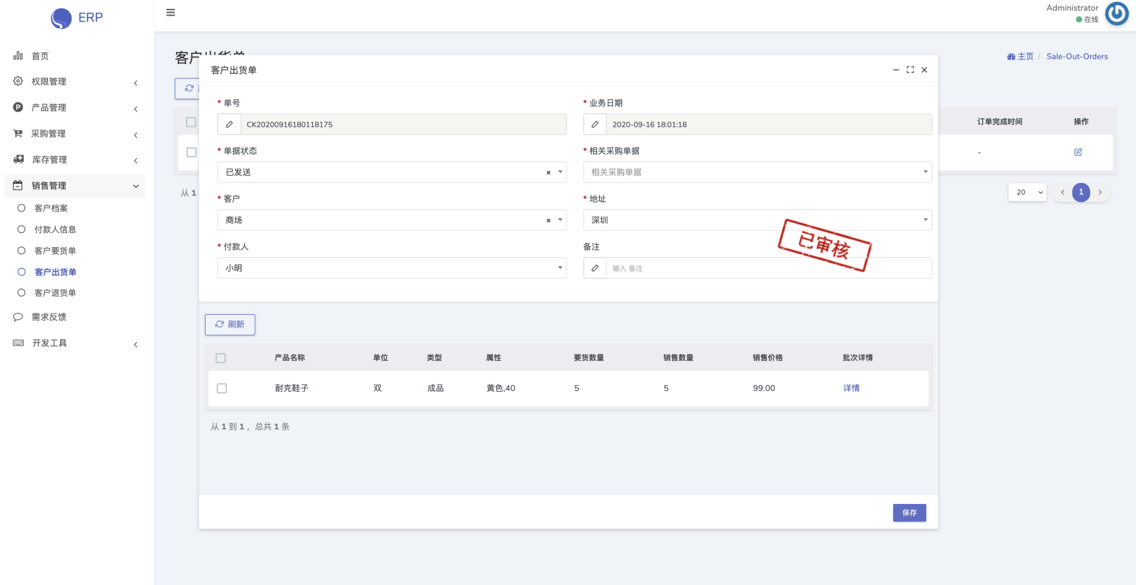The image size is (1136, 585).
Task: Go to the 主页 breadcrumb link
Action: pyautogui.click(x=1026, y=57)
